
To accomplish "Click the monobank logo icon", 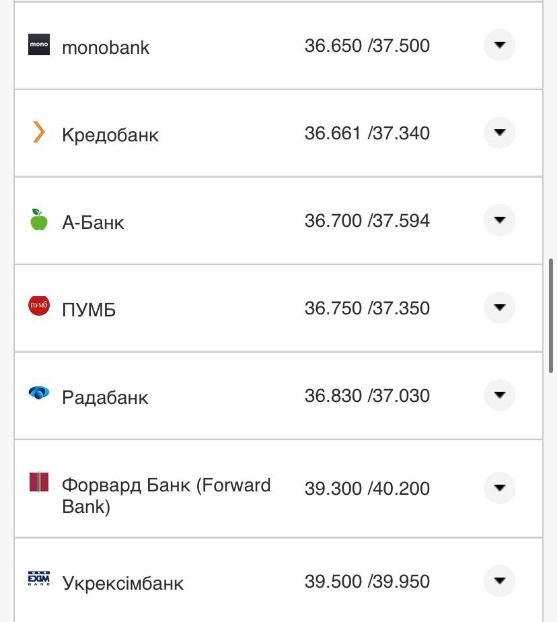I will [x=39, y=45].
